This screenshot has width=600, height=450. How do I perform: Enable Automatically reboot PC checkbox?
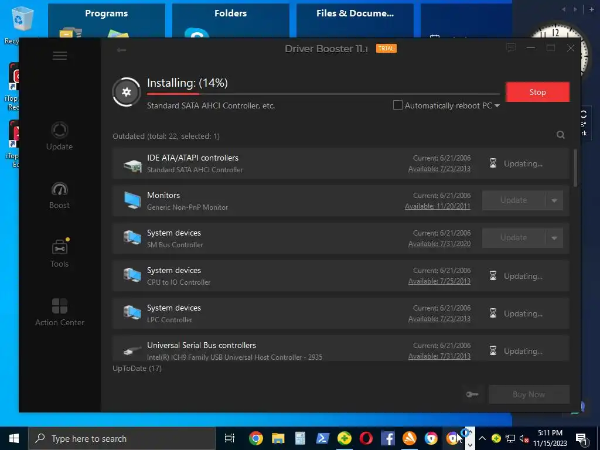[x=398, y=105]
